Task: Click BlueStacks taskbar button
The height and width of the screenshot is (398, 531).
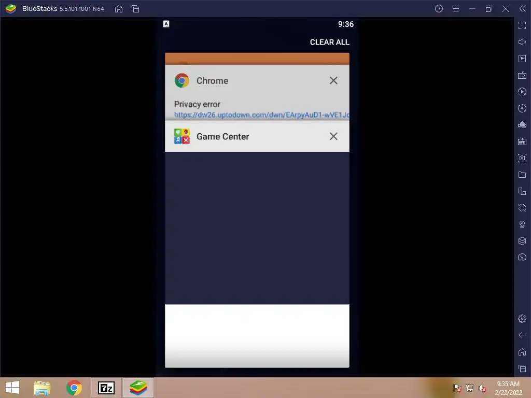Action: (x=138, y=388)
